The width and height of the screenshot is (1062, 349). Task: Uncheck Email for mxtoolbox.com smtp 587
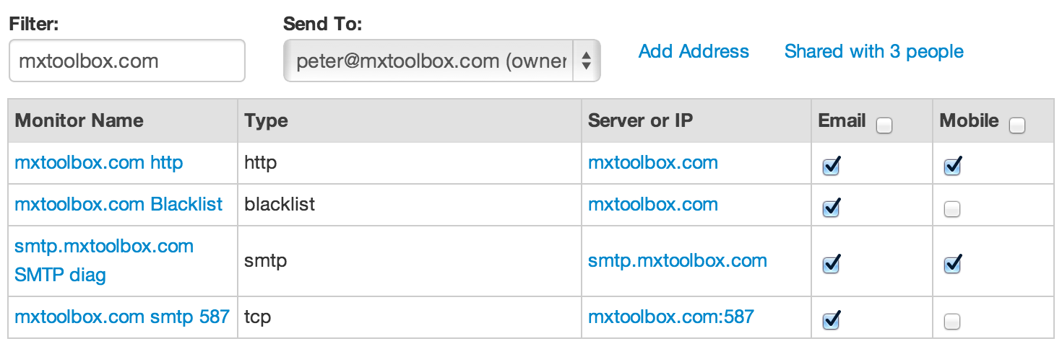831,319
